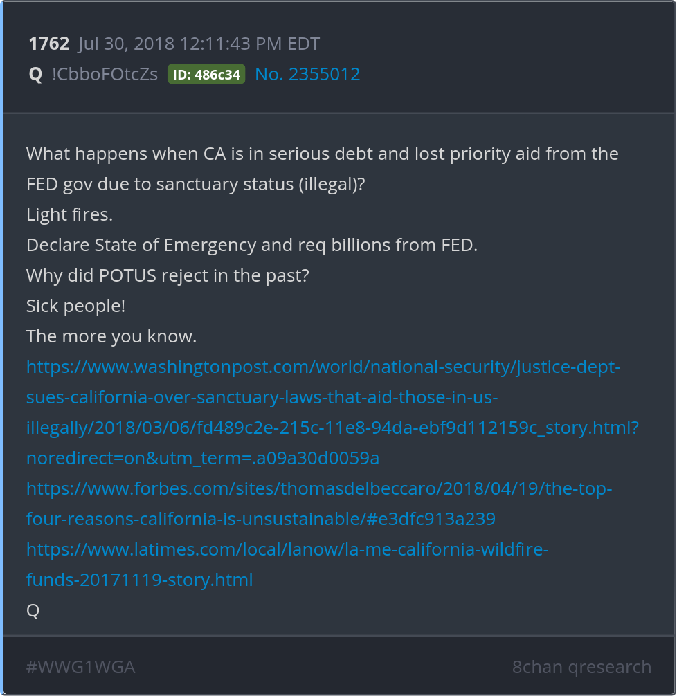Click the "Why did POTUS reject" line
Viewport: 677px width, 696px height.
point(167,275)
